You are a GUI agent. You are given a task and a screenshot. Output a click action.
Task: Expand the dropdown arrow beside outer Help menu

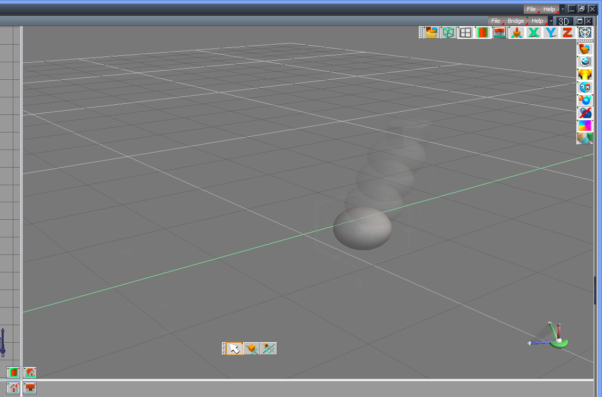click(563, 9)
